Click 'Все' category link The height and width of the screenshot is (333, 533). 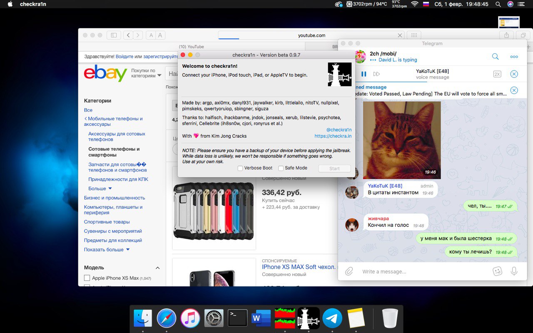pos(88,110)
